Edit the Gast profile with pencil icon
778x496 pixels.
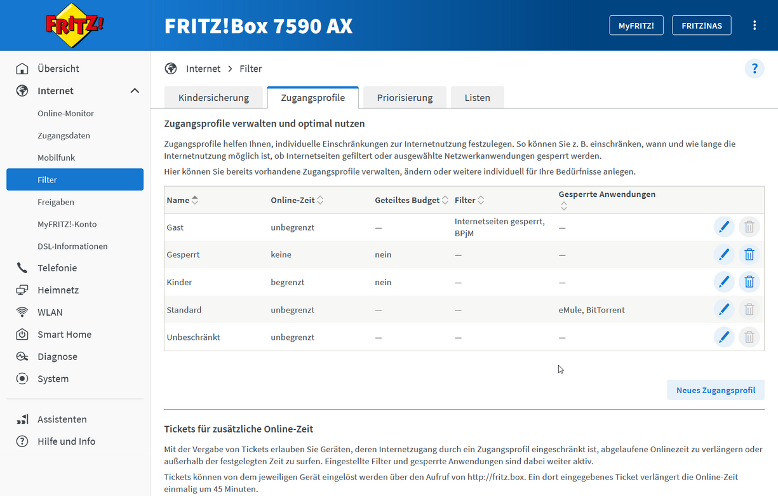(x=724, y=227)
